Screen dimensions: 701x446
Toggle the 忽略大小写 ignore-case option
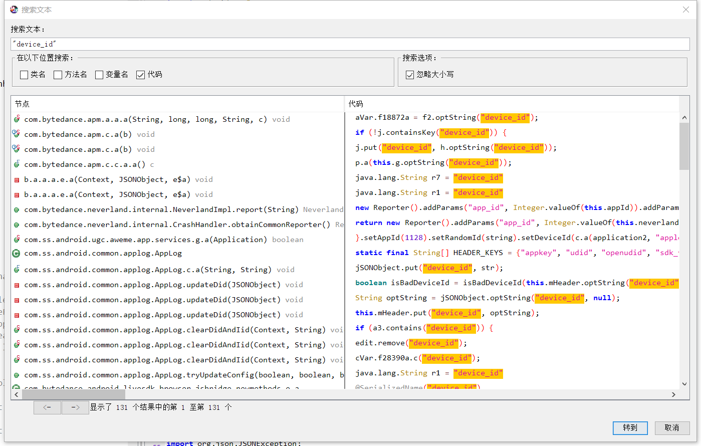click(x=410, y=75)
